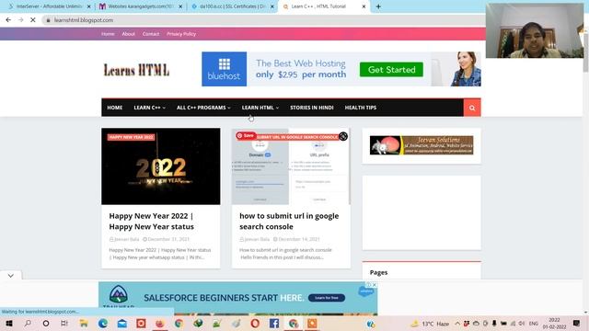Image resolution: width=589 pixels, height=331 pixels.
Task: Open Happy New Year 2022 post title
Action: pos(151,221)
